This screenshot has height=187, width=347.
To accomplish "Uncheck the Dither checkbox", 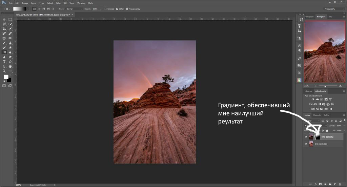I will pyautogui.click(x=117, y=9).
